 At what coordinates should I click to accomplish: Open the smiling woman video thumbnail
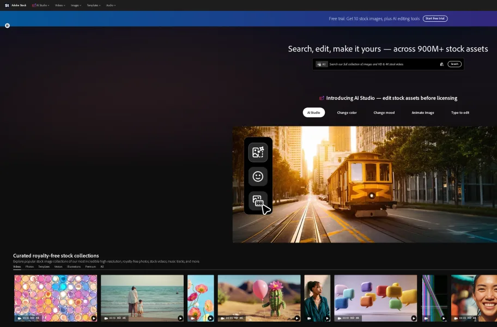click(474, 298)
